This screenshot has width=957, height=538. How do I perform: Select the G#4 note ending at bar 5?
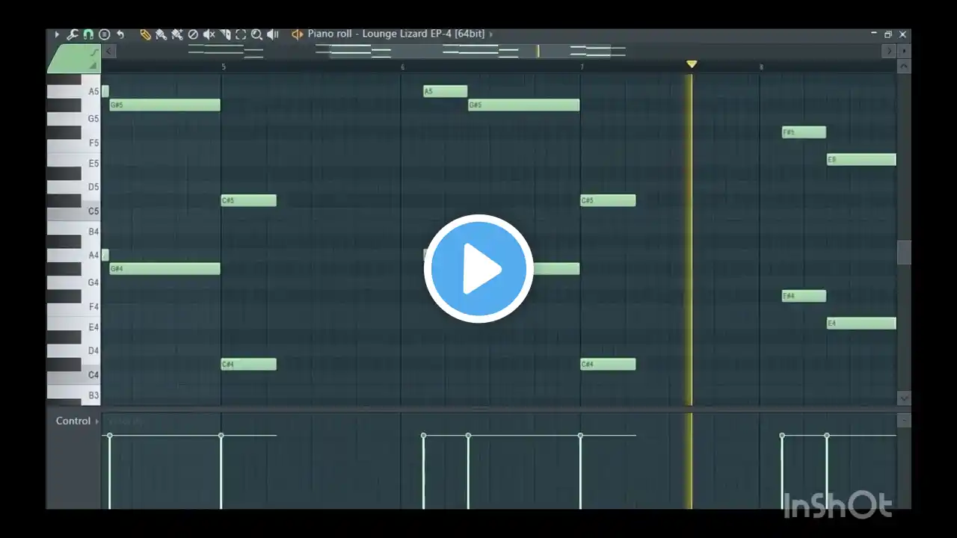pos(164,269)
